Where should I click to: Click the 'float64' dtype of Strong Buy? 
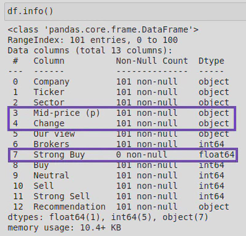coord(216,155)
